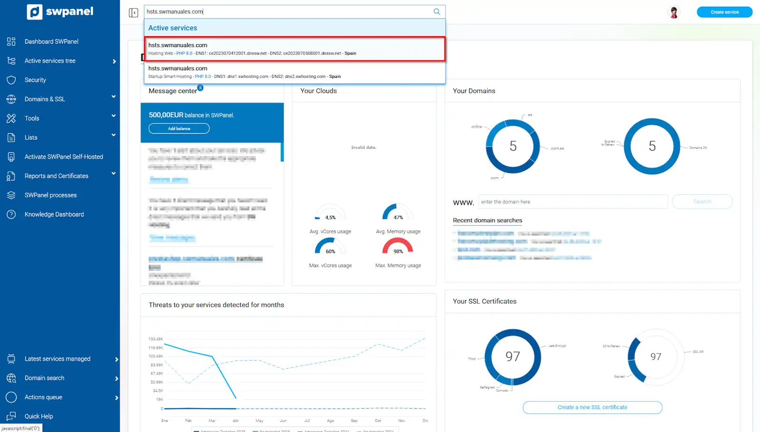Click the domain Search button
Screen dimensions: 760x432
[x=702, y=202]
